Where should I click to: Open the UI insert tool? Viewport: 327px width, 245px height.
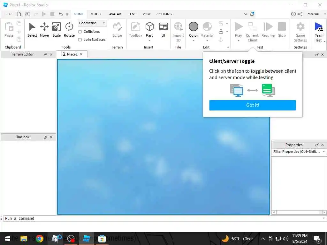[163, 27]
